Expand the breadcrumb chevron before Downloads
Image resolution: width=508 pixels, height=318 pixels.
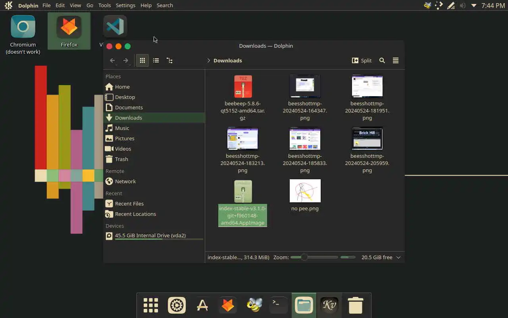[x=208, y=60]
